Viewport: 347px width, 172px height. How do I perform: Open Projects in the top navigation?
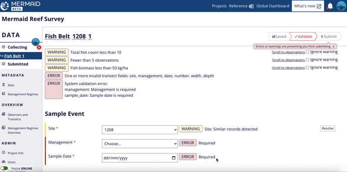click(x=219, y=6)
